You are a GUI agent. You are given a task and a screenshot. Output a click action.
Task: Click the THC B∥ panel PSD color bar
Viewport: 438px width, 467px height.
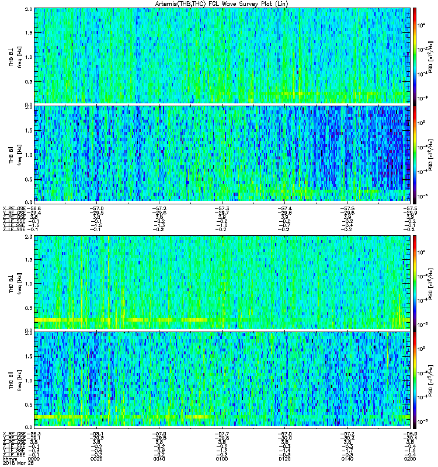(x=415, y=379)
